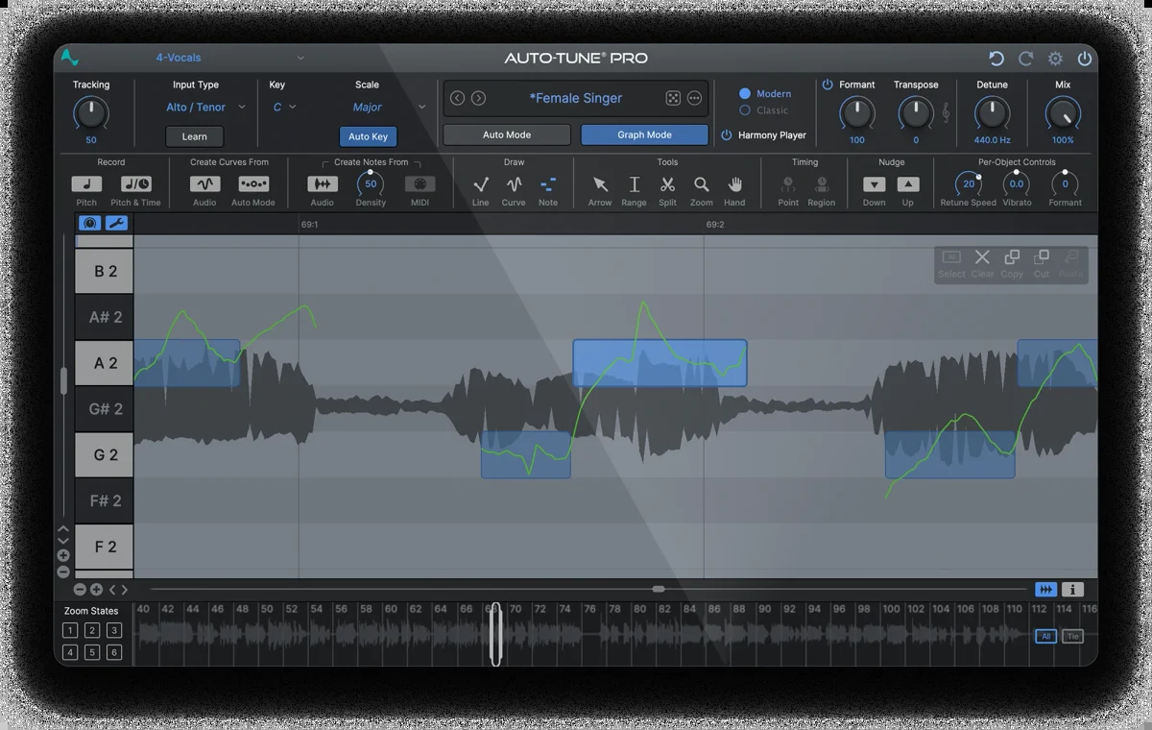Click the Tracking knob

tap(91, 114)
